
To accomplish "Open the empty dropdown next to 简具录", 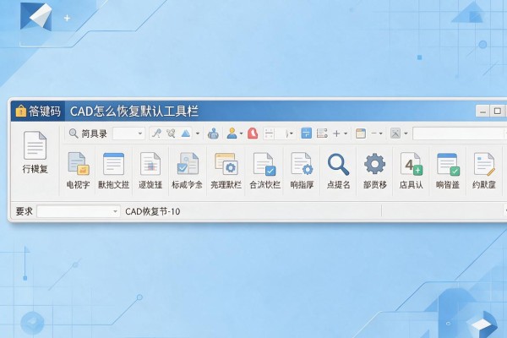I will click(x=128, y=134).
